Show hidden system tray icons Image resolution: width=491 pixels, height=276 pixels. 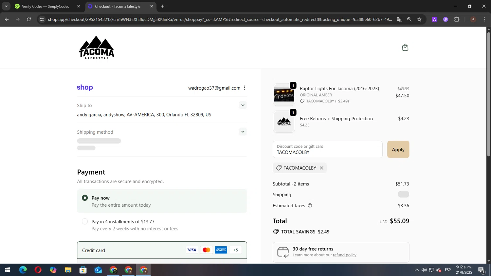(x=416, y=270)
